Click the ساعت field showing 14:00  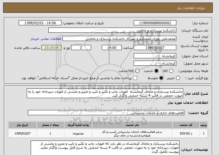point(112,47)
